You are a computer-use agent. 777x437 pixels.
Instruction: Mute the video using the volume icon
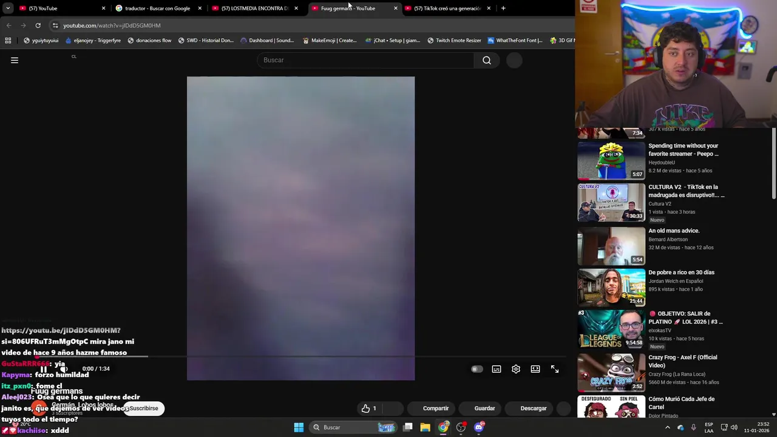63,369
